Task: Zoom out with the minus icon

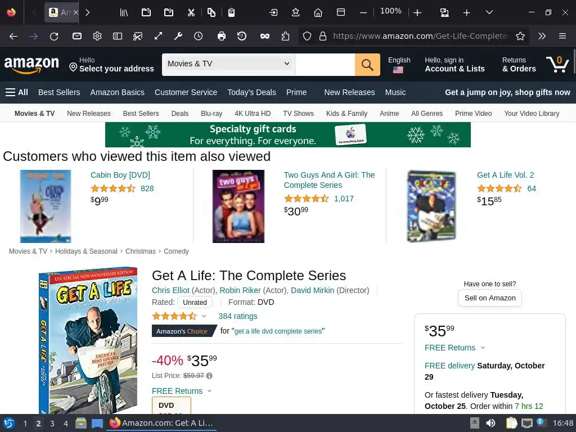Action: point(363,12)
